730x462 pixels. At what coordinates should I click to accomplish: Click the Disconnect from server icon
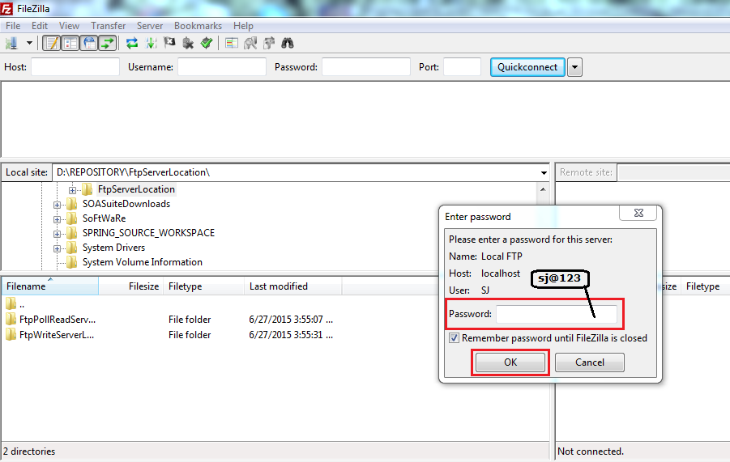coord(188,43)
